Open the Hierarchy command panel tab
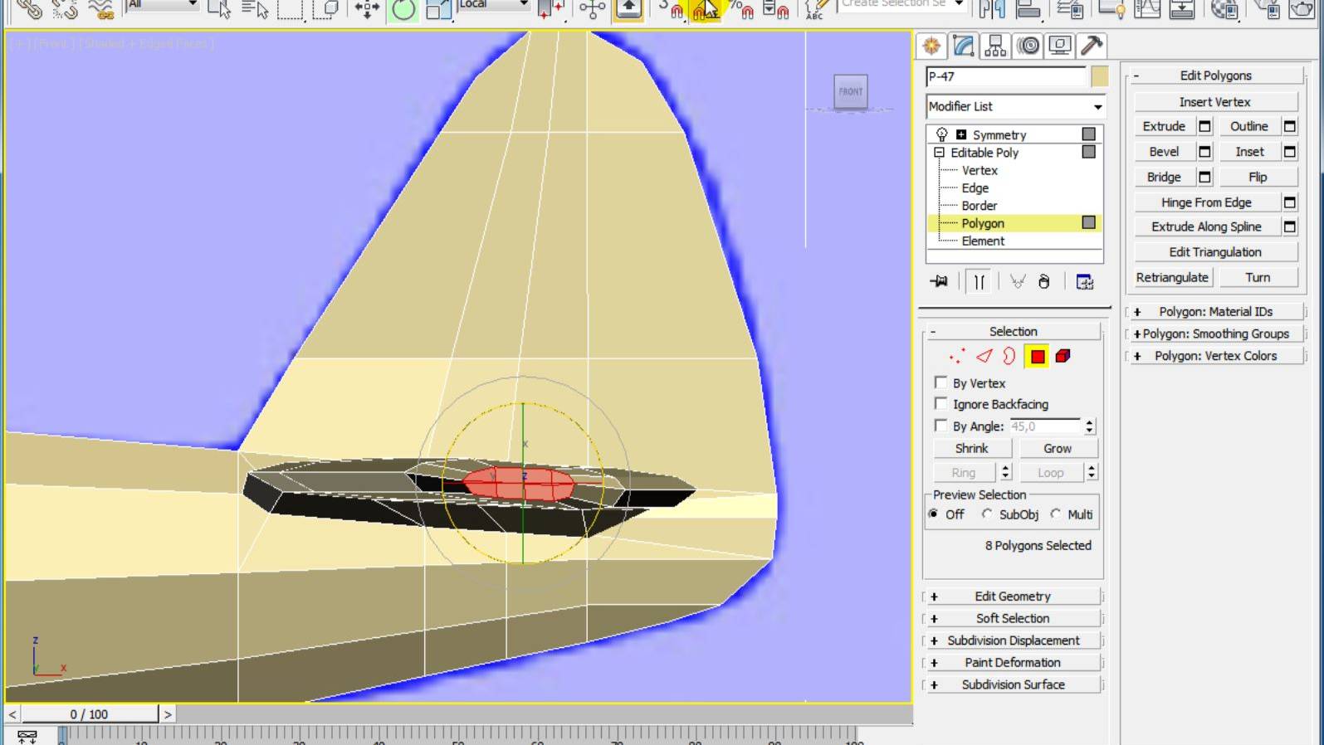This screenshot has width=1324, height=745. [x=994, y=46]
